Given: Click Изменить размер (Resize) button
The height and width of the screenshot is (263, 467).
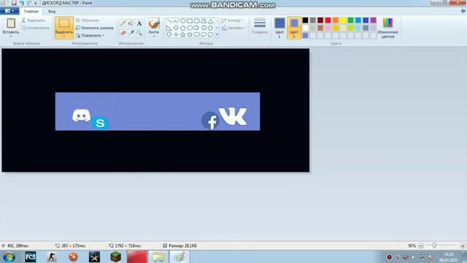Looking at the screenshot, I should [95, 28].
